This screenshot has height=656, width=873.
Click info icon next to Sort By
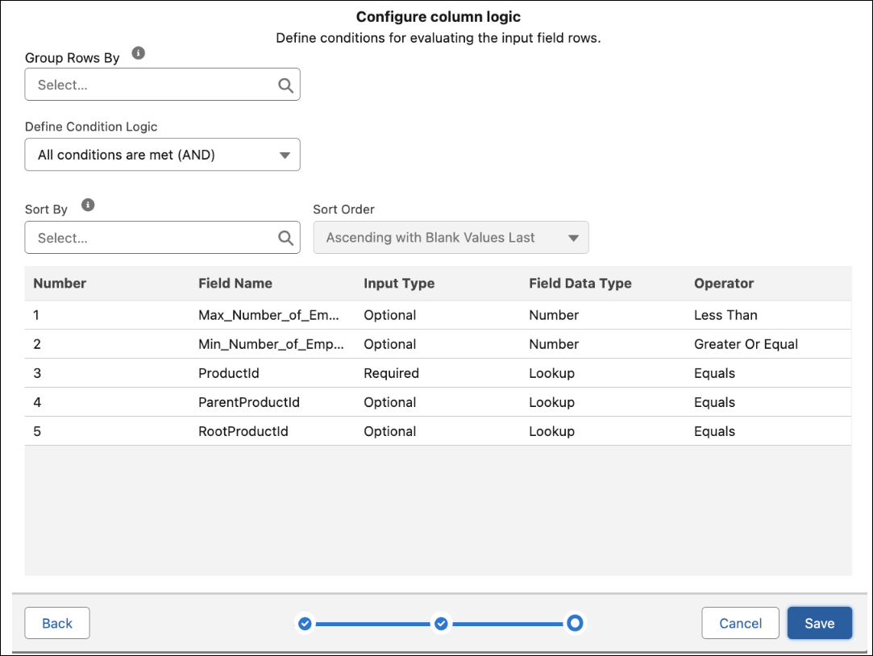89,205
